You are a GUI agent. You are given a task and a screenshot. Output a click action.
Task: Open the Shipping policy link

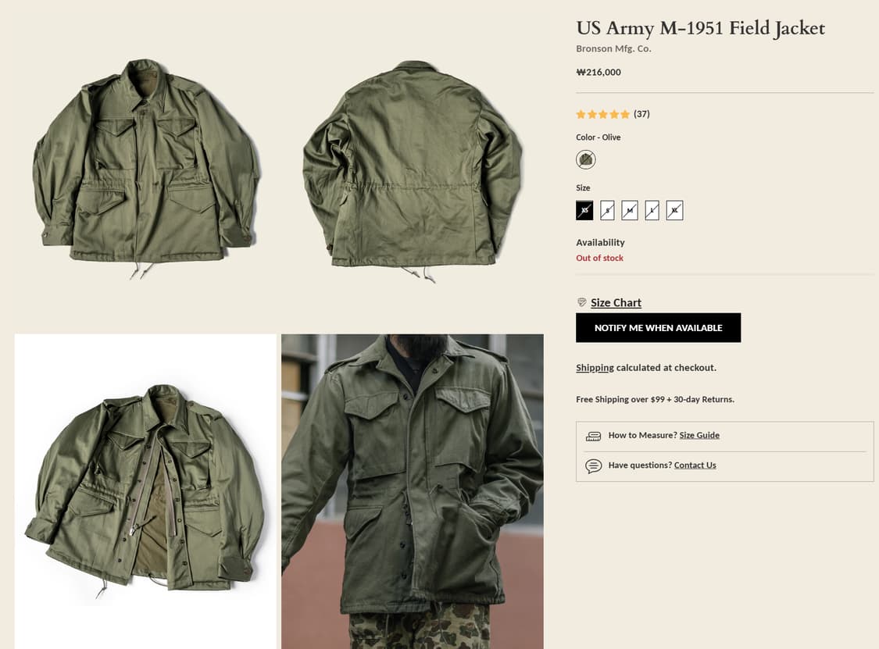(595, 368)
